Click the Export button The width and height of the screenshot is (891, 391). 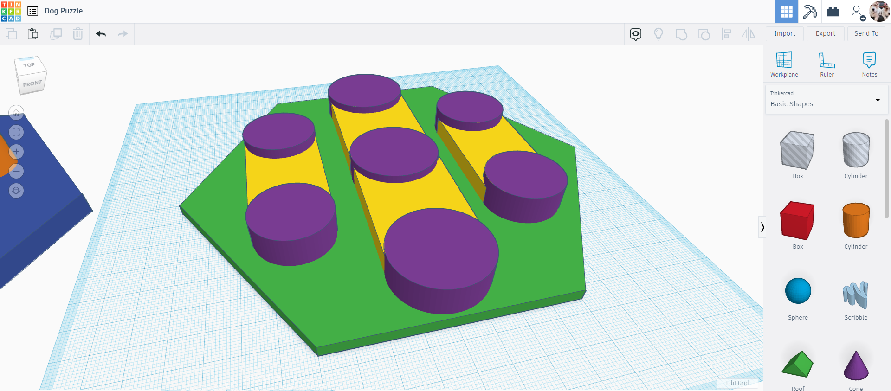coord(826,33)
